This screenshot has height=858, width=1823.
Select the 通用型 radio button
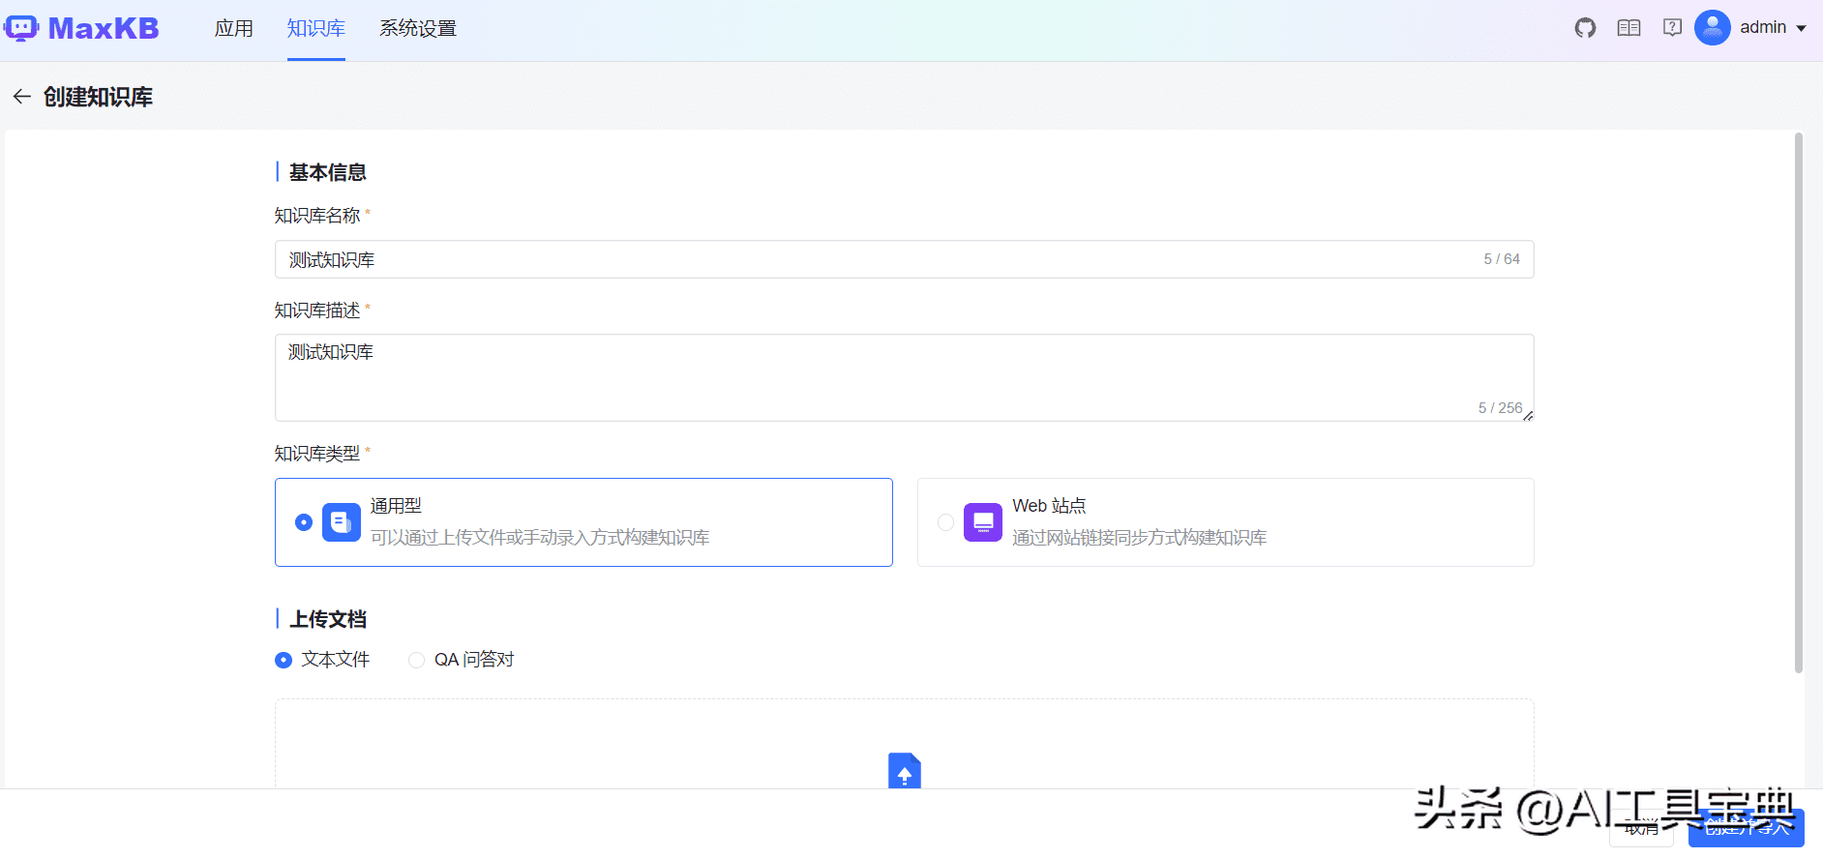304,522
